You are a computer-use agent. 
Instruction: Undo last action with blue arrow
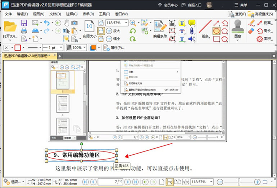pos(47,23)
